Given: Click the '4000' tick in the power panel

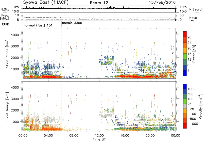Looking at the screenshot, I should click(x=15, y=35).
